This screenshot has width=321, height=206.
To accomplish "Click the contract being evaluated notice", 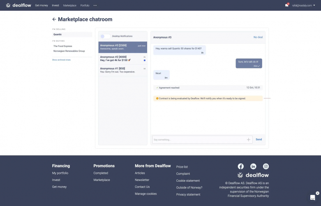I will click(208, 98).
